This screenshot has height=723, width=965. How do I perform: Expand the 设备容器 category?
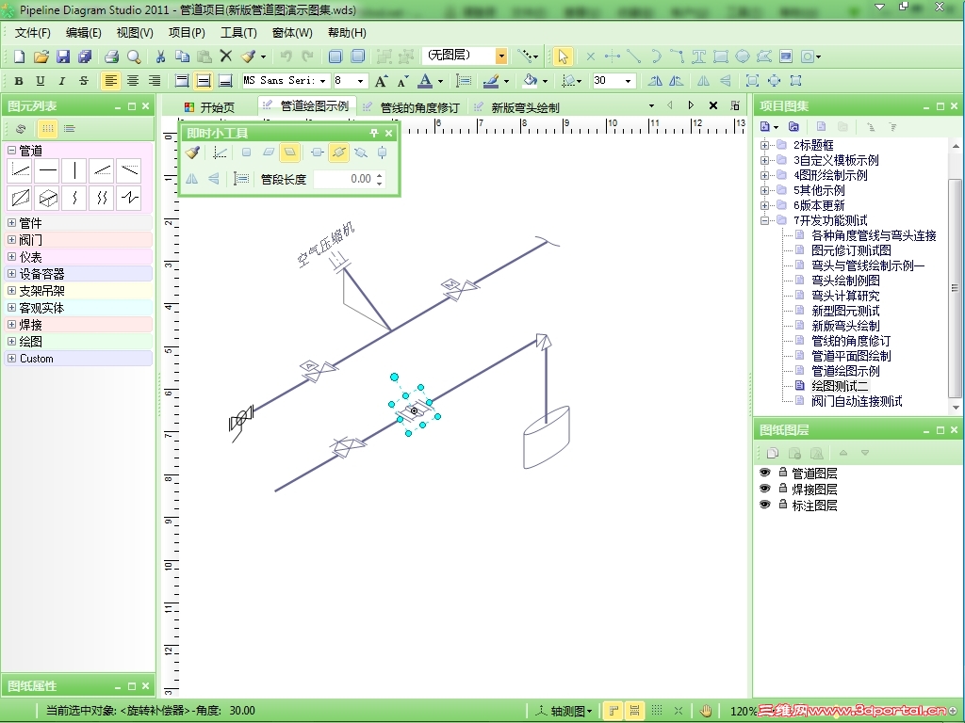(x=11, y=274)
